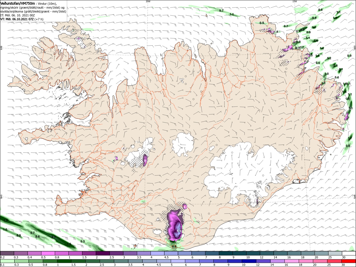Screen dimensions: 356x267
Task: Click the lilac swatch above bottom-row label 14
Action: 278,261
